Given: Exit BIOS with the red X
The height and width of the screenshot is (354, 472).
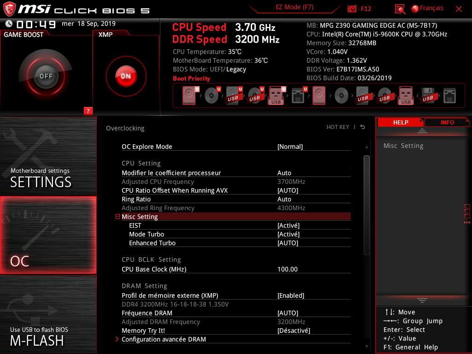Looking at the screenshot, I should point(459,9).
